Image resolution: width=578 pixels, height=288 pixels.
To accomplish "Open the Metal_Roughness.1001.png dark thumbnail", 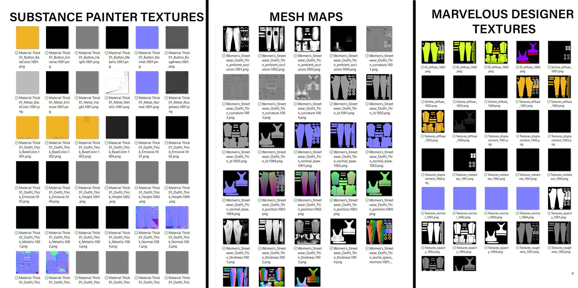I will [177, 83].
